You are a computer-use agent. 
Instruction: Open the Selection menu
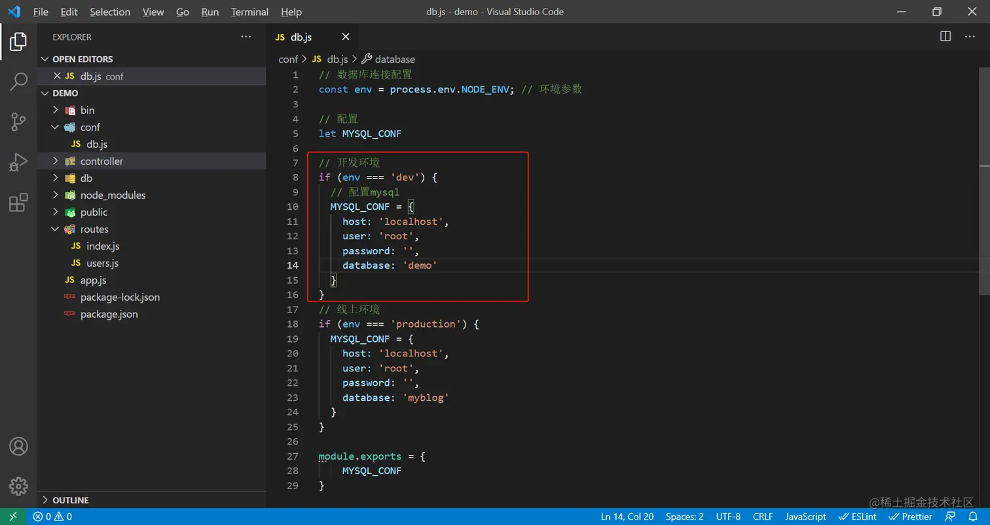point(110,12)
